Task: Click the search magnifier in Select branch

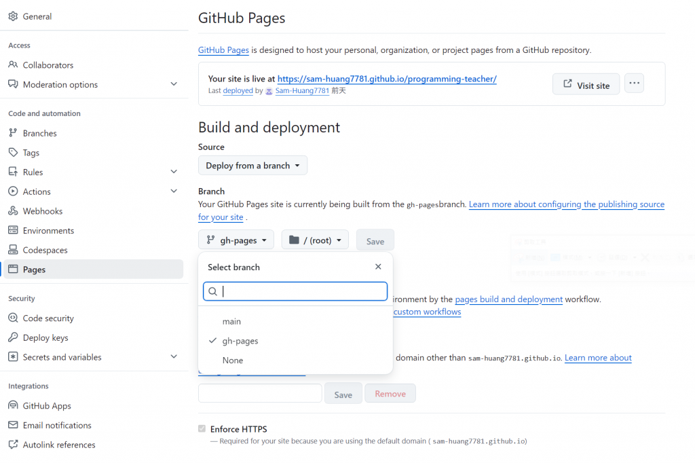Action: click(212, 291)
